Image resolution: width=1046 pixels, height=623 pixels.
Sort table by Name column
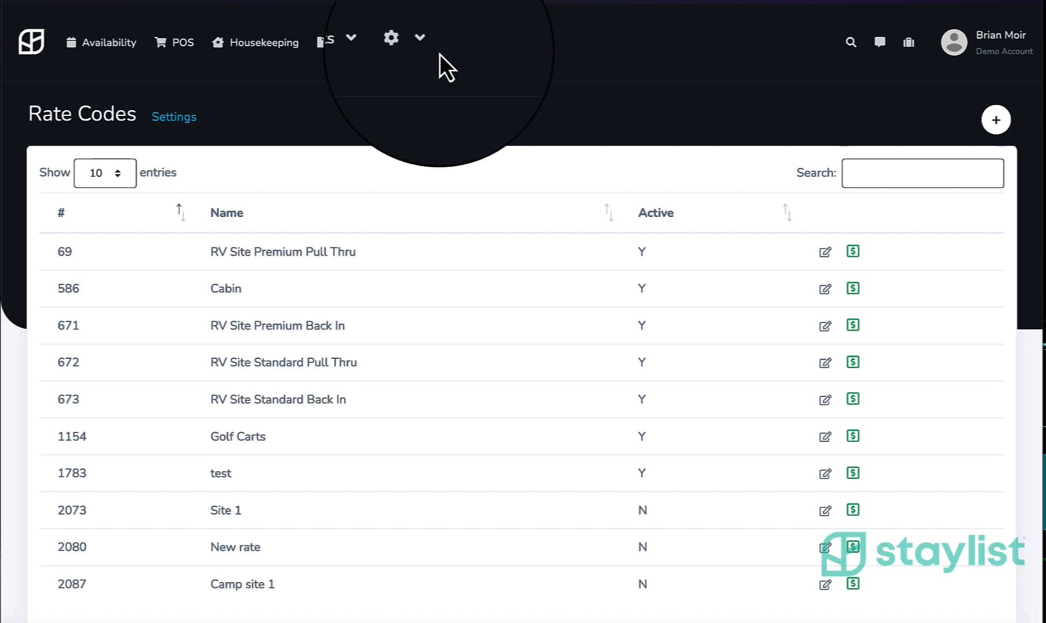point(227,213)
